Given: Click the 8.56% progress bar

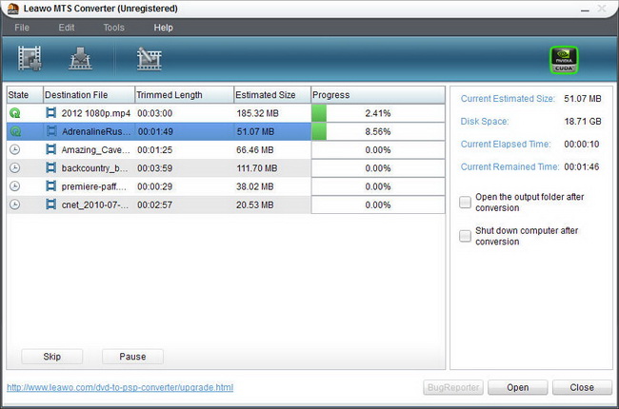Looking at the screenshot, I should tap(378, 131).
